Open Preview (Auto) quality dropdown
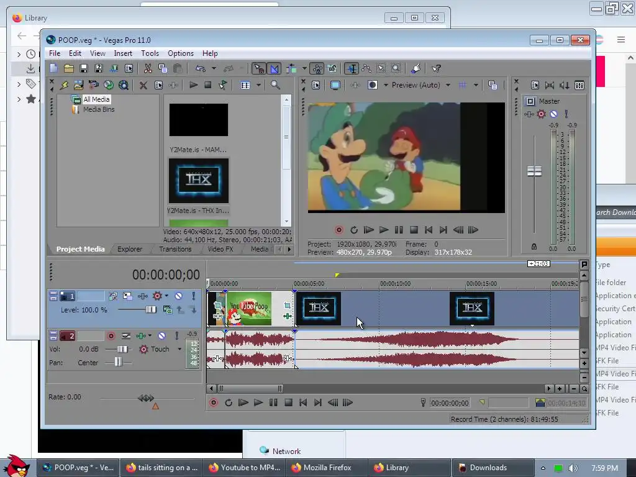The width and height of the screenshot is (636, 477). pos(448,85)
